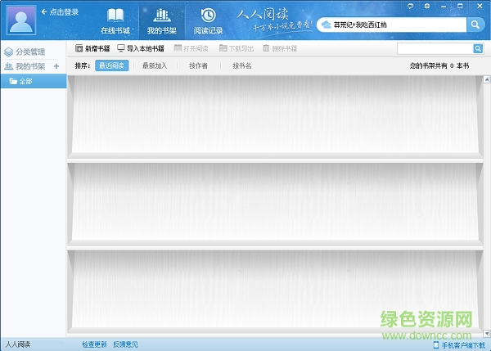Viewport: 491px width, 351px height.
Task: Sort books by 最近阅读
Action: tap(112, 65)
